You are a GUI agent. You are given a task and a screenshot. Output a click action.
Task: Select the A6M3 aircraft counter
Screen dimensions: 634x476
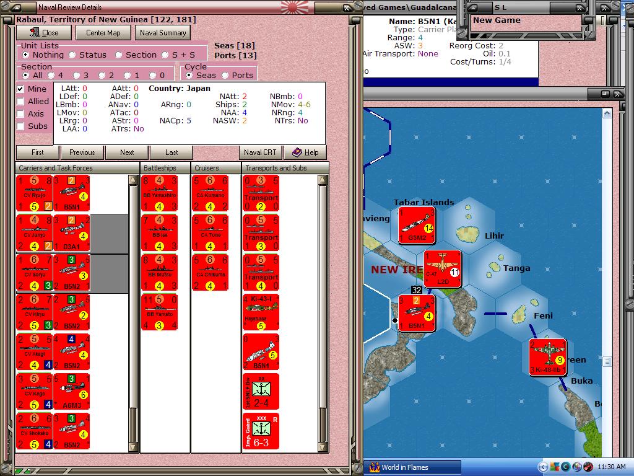click(72, 392)
